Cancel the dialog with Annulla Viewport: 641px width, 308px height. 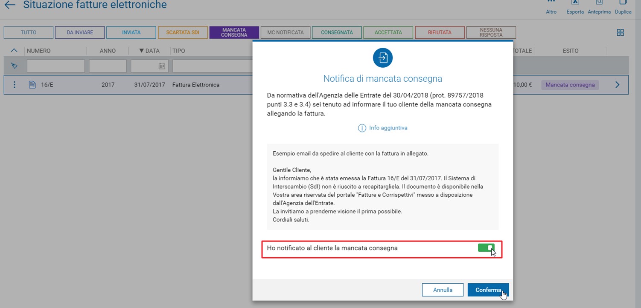443,290
